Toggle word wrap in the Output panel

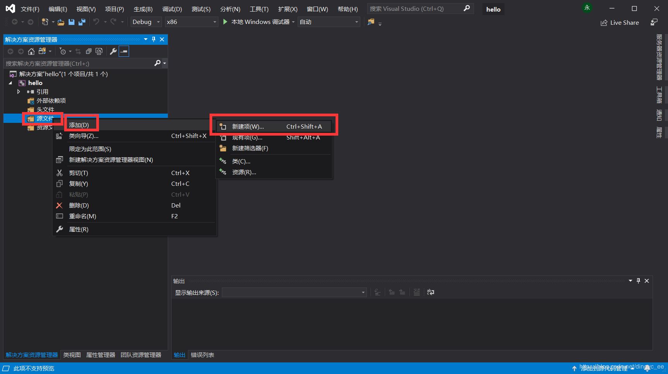[430, 292]
